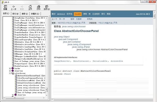
Task: Collapse the colorchooser tree node
Action: 10,73
